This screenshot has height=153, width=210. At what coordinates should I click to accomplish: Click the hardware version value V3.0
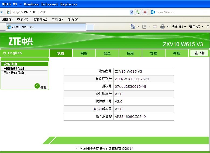tap(119, 94)
